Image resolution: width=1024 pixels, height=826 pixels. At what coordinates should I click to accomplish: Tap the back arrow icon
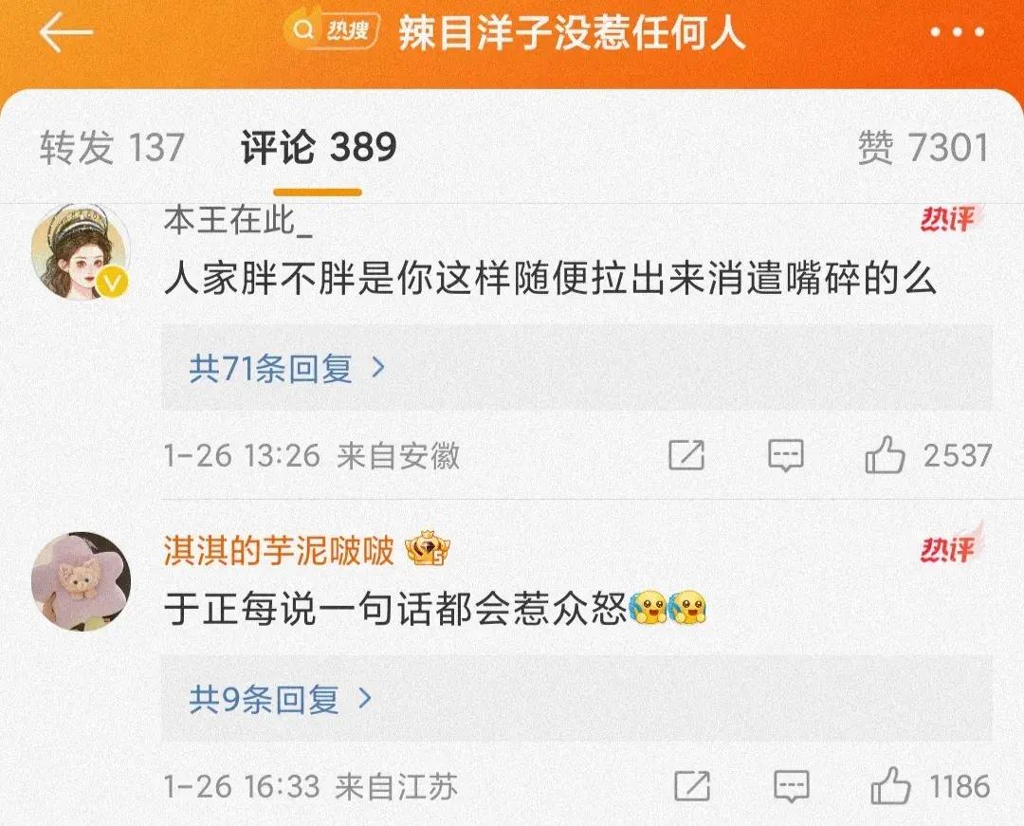point(65,32)
